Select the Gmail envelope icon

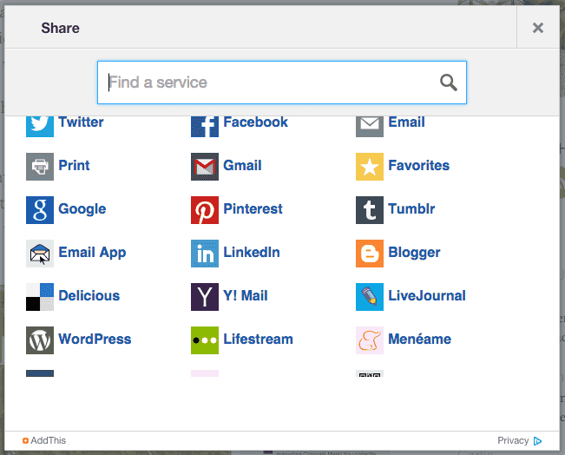coord(205,167)
